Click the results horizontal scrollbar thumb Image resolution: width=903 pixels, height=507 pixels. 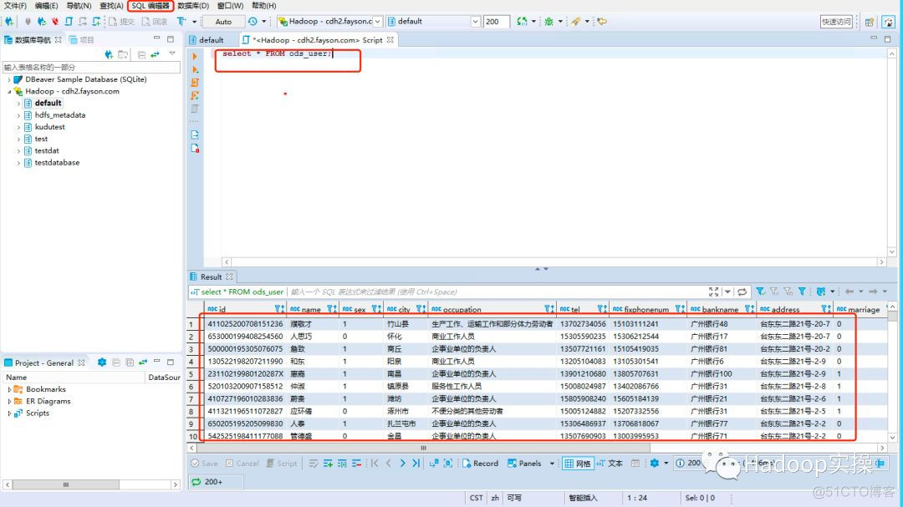tap(423, 448)
